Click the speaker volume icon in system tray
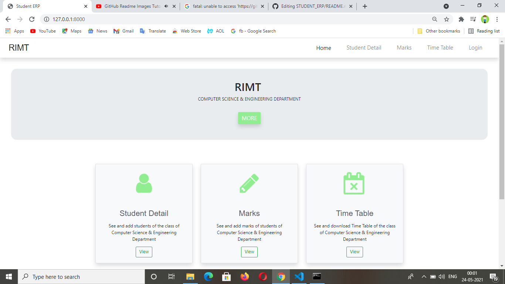 click(442, 276)
